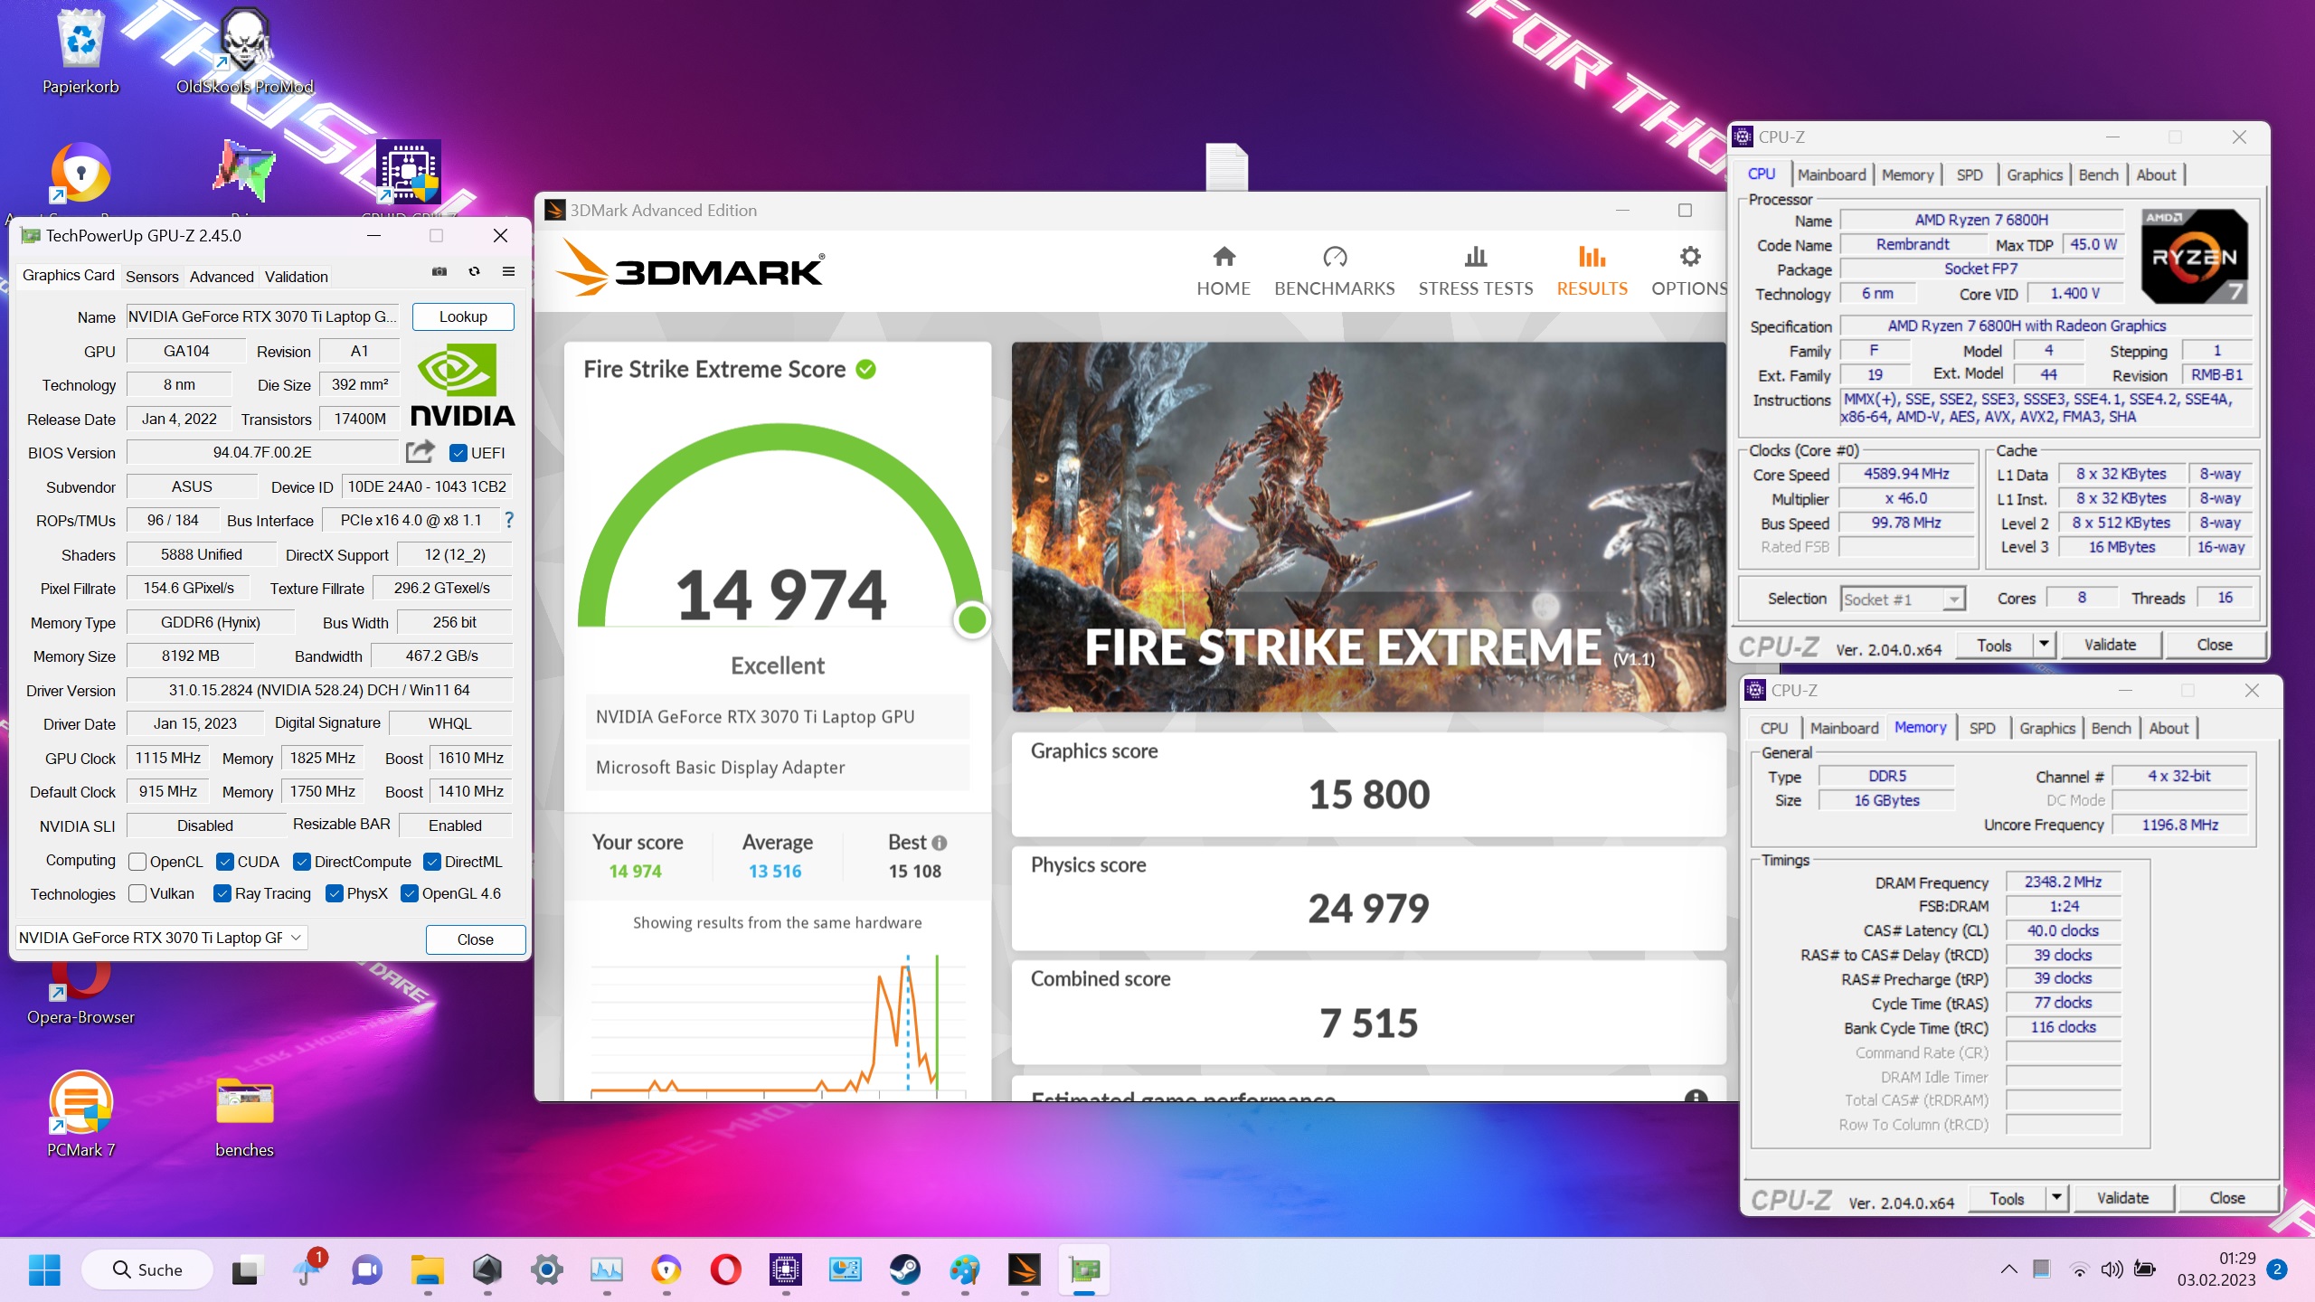Viewport: 2315px width, 1302px height.
Task: Click the volume speaker tray icon
Action: tap(2112, 1269)
